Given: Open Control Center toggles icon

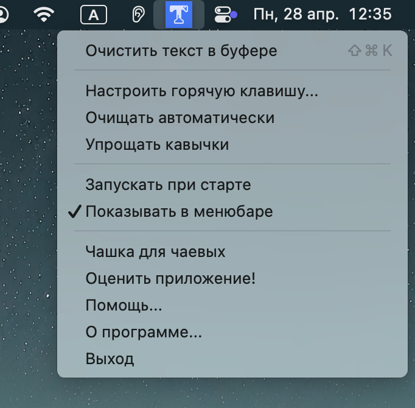Looking at the screenshot, I should [x=226, y=15].
